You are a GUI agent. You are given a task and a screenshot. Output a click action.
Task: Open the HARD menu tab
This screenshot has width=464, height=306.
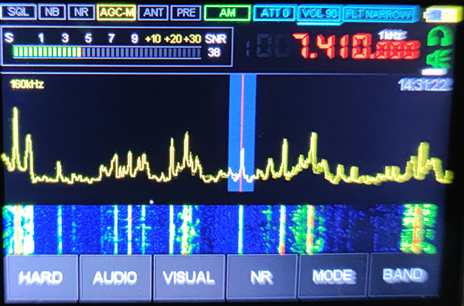tap(41, 277)
